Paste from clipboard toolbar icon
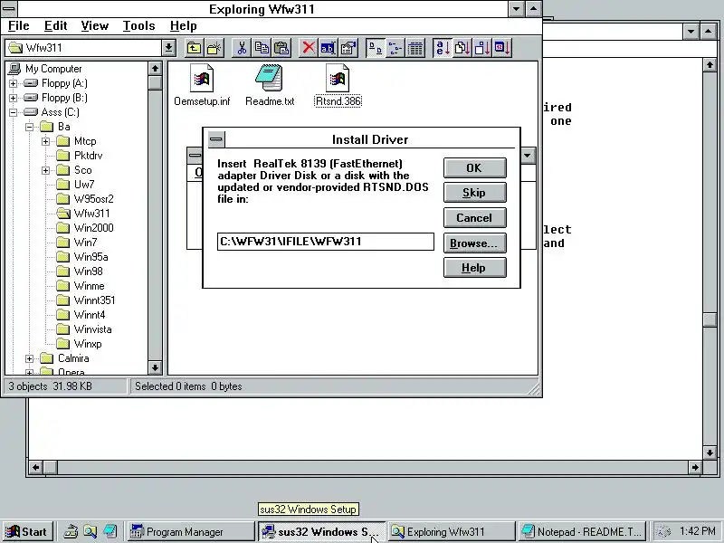Viewport: 724px width, 543px height. pyautogui.click(x=281, y=48)
